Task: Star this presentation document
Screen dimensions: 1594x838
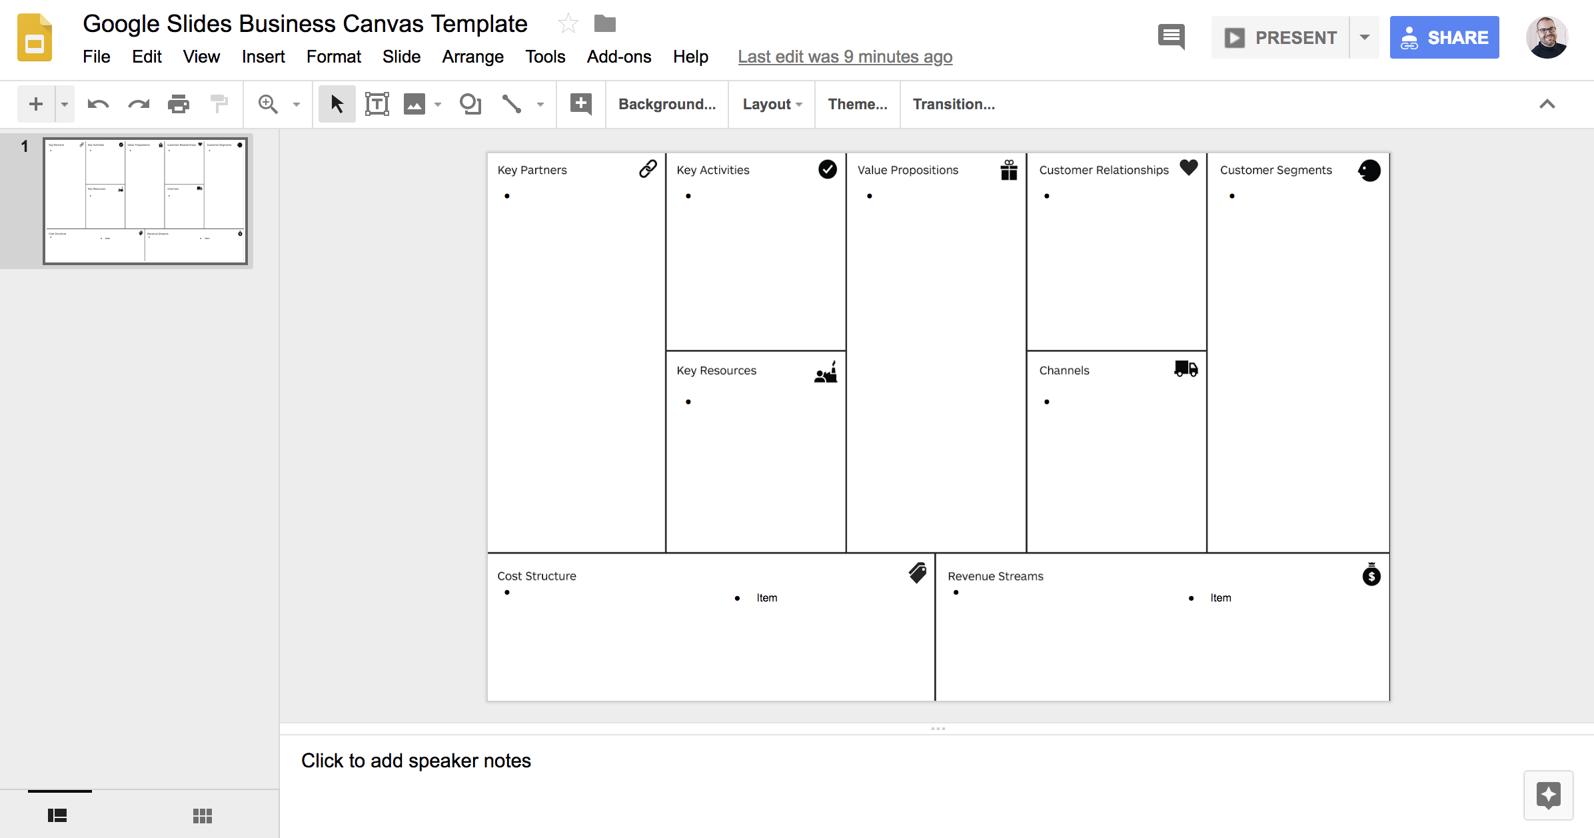Action: point(568,24)
